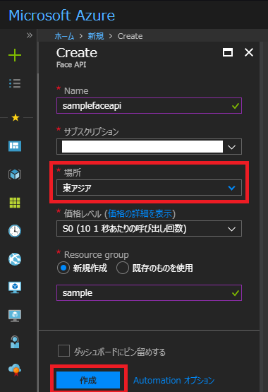This screenshot has height=392, width=268.
Task: Expand the sidebar with double chevron
Action: 30,35
